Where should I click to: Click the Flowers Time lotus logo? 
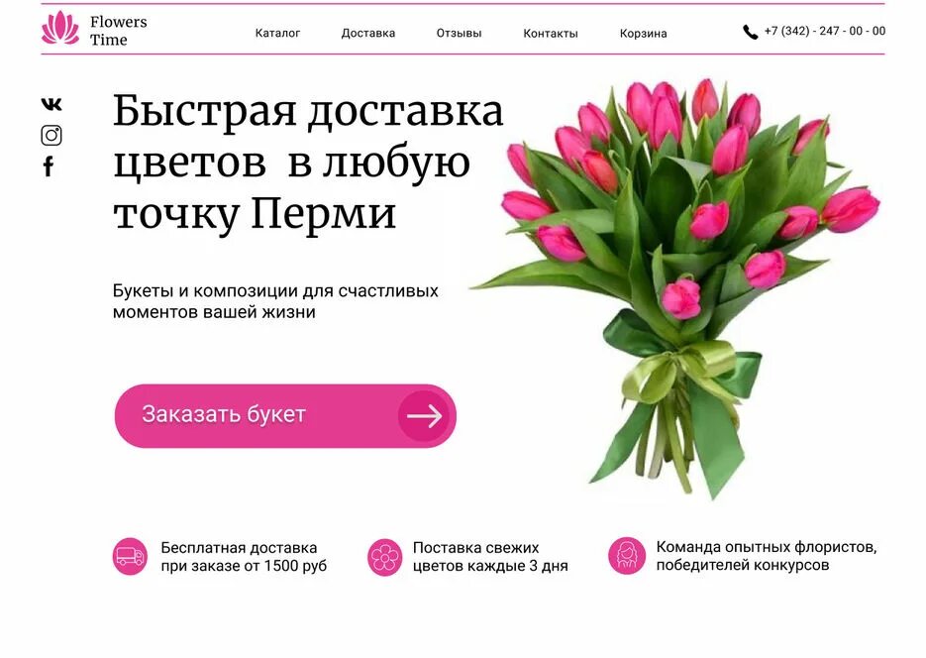point(60,28)
